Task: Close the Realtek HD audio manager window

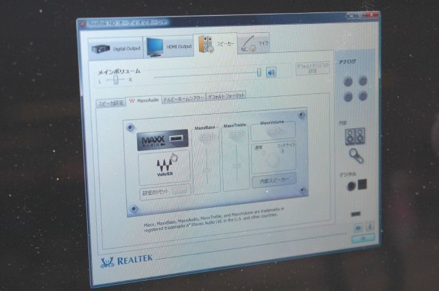Action: tap(372, 15)
